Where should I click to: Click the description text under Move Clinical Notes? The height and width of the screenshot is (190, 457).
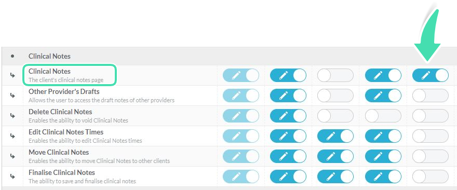[99, 161]
